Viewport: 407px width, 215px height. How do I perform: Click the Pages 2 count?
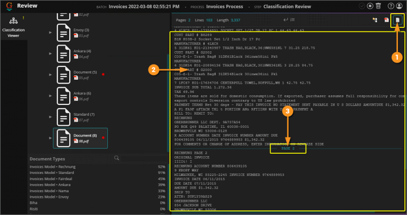(183, 20)
